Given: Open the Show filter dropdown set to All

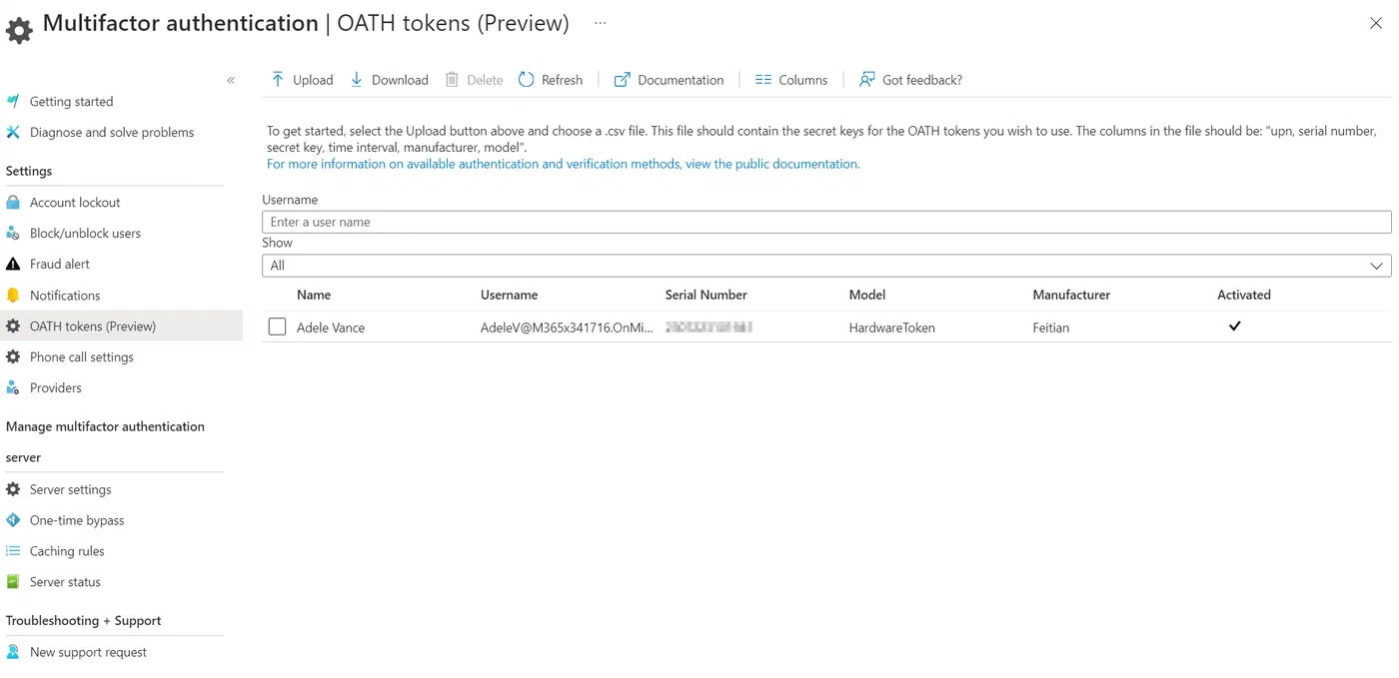Looking at the screenshot, I should (x=826, y=266).
